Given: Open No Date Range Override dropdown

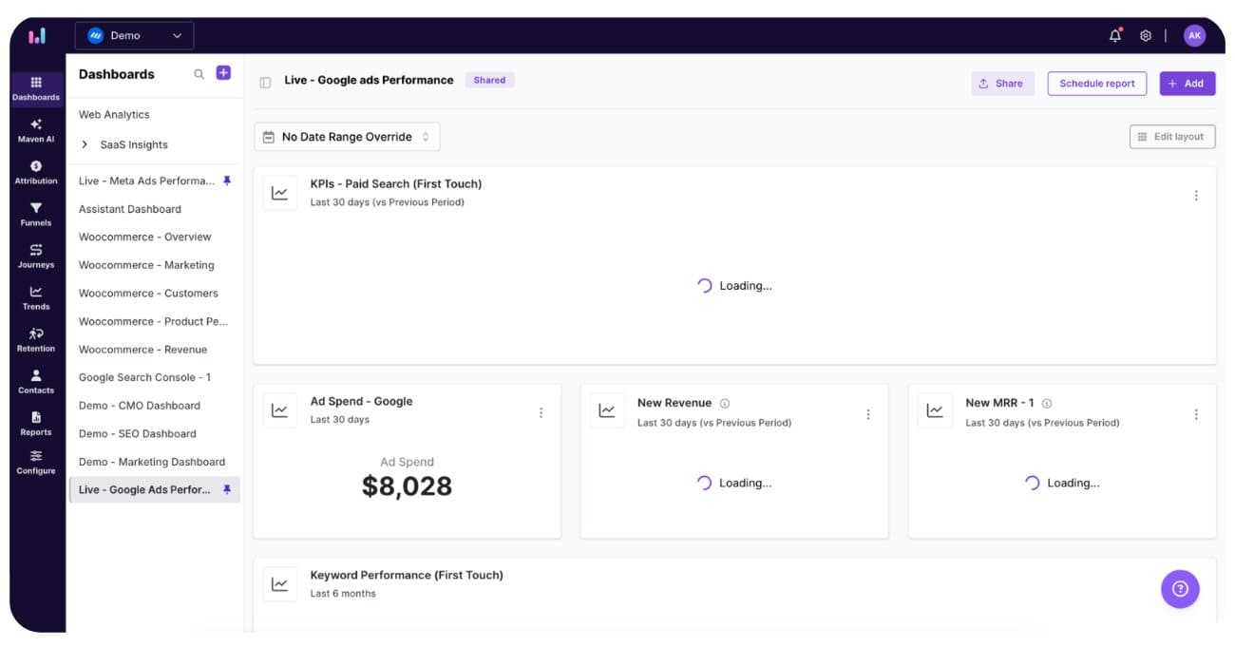Looking at the screenshot, I should pyautogui.click(x=347, y=137).
